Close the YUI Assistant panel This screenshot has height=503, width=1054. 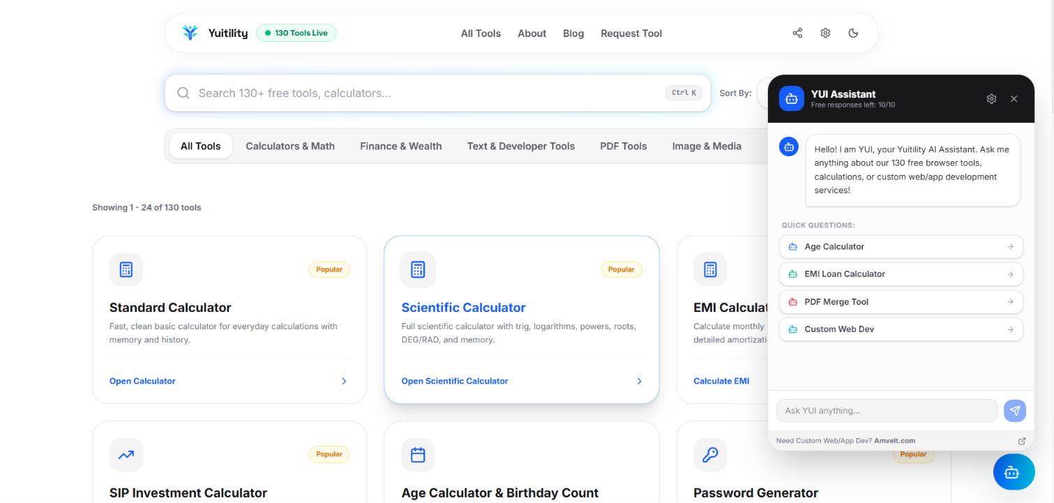(1014, 99)
